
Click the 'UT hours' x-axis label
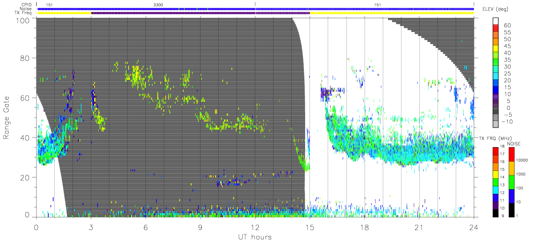point(255,237)
